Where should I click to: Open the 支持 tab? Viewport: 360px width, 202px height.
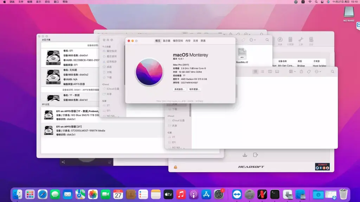click(x=195, y=41)
